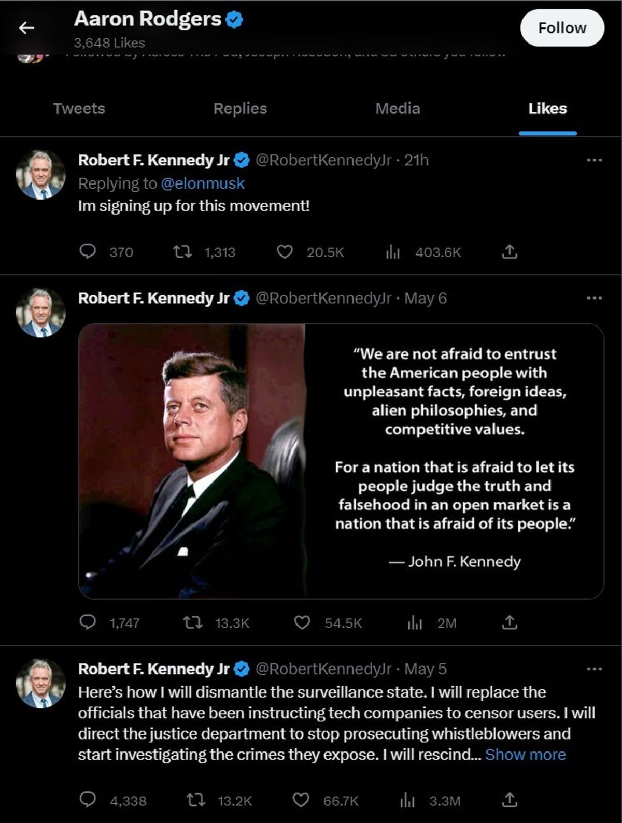Click the reply icon on the elonmusk reply tweet
Image resolution: width=622 pixels, height=823 pixels.
pos(89,252)
